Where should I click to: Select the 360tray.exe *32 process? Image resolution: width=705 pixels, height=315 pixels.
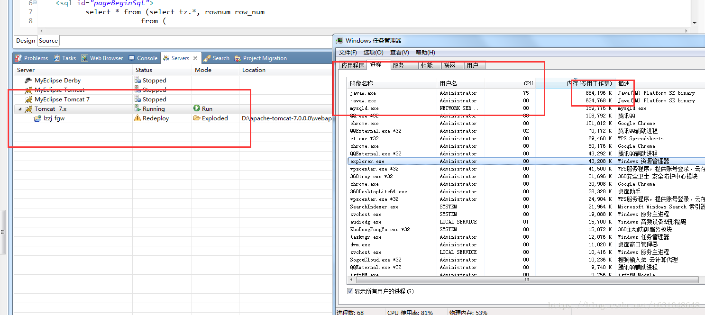click(526, 176)
